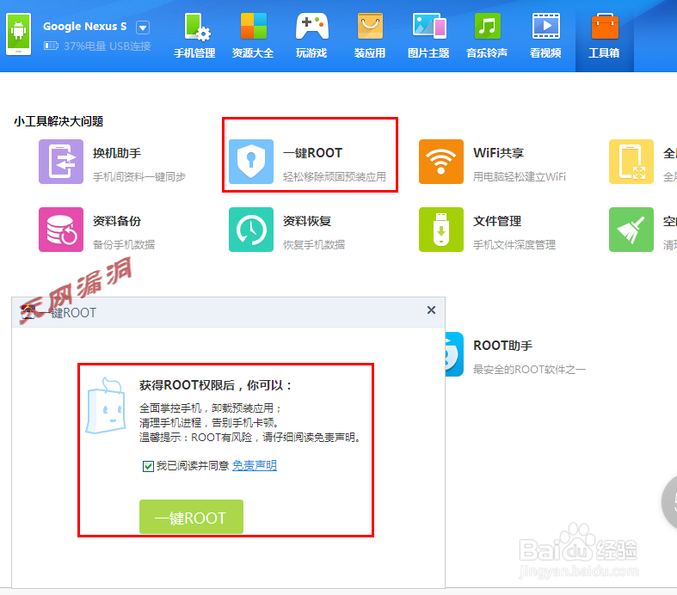This screenshot has width=677, height=595.
Task: Open the WiFi共享 orange icon tool
Action: [x=440, y=162]
